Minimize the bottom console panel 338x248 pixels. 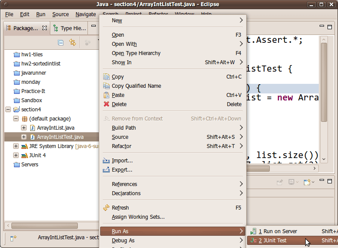322,180
